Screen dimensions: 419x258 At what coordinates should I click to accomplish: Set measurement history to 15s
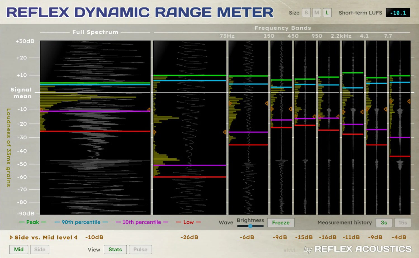[x=403, y=223]
